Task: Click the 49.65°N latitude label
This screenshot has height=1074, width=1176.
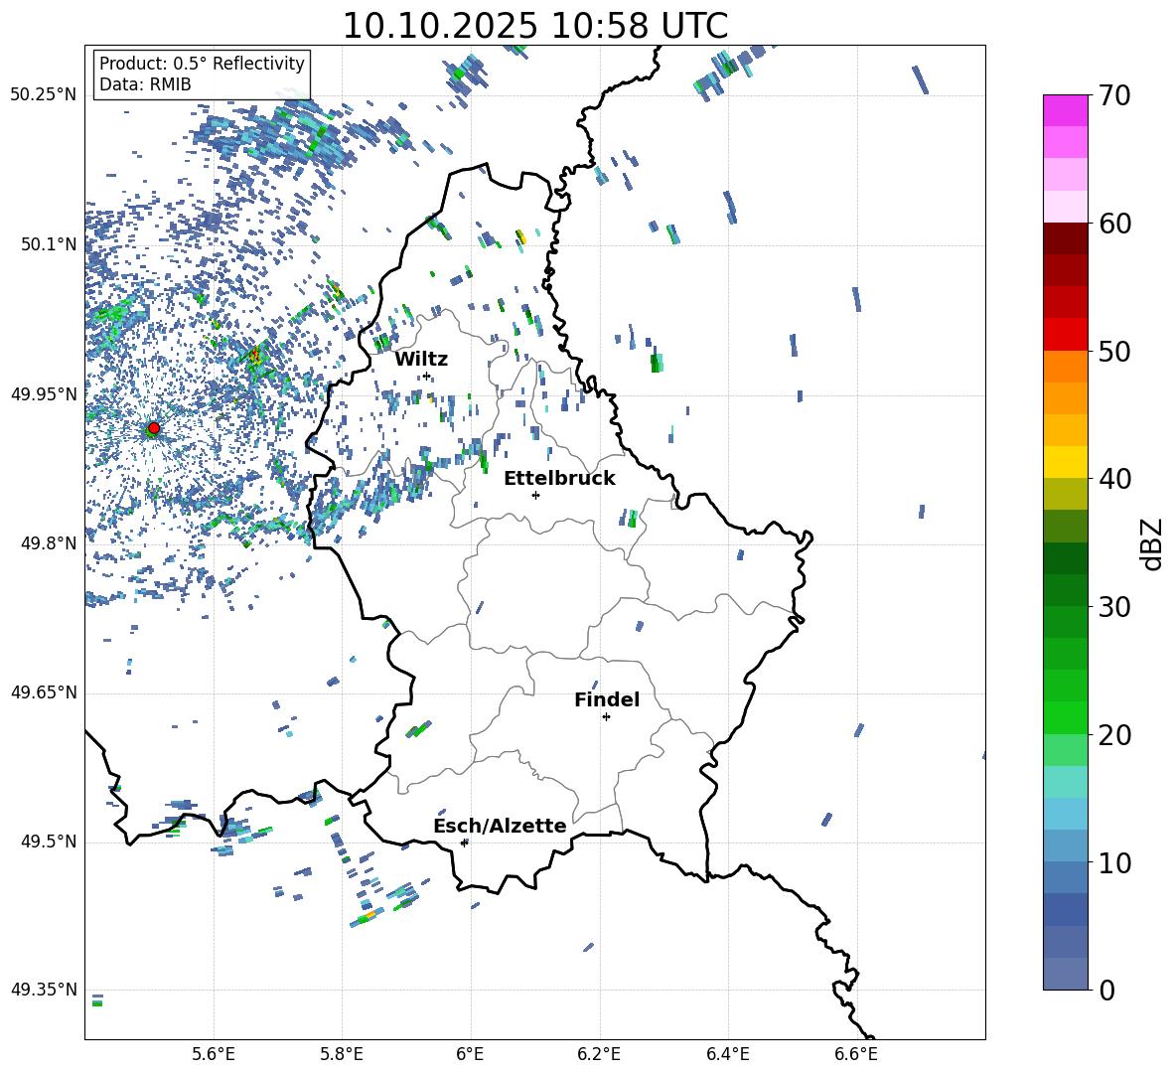Action: click(x=44, y=692)
